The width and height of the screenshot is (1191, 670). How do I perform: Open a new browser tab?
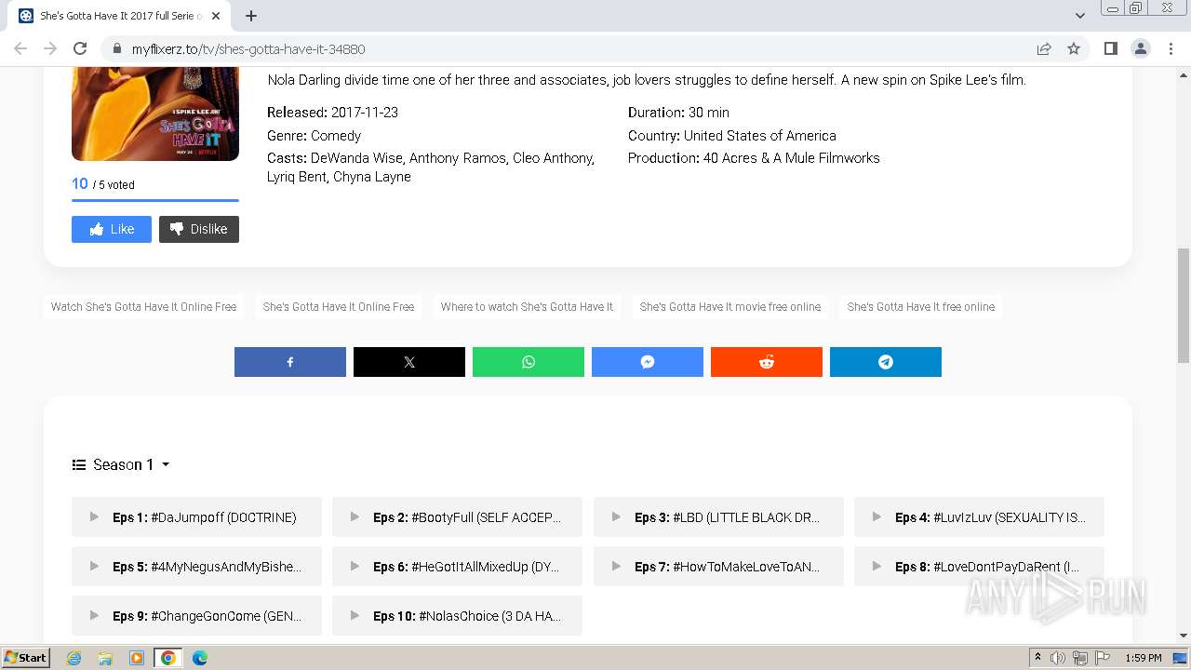(x=250, y=16)
